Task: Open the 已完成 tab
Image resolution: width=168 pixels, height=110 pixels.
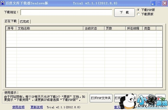Action: click(x=24, y=21)
